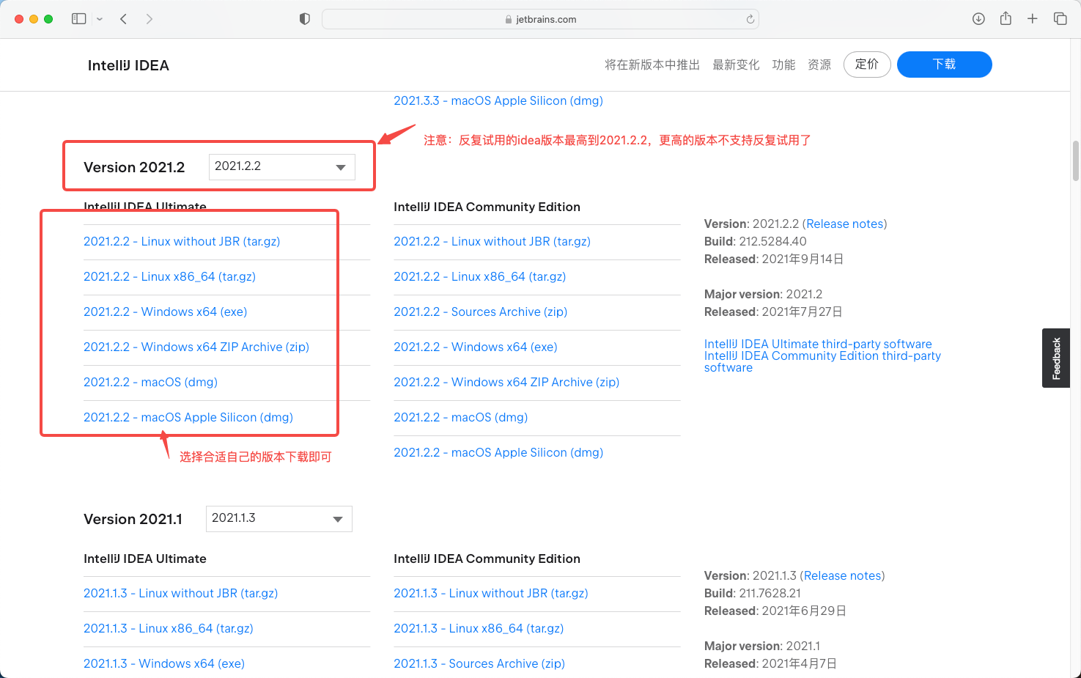Download Ultimate 2021.1.3 Linux without JBR
The height and width of the screenshot is (678, 1081).
pyautogui.click(x=180, y=593)
